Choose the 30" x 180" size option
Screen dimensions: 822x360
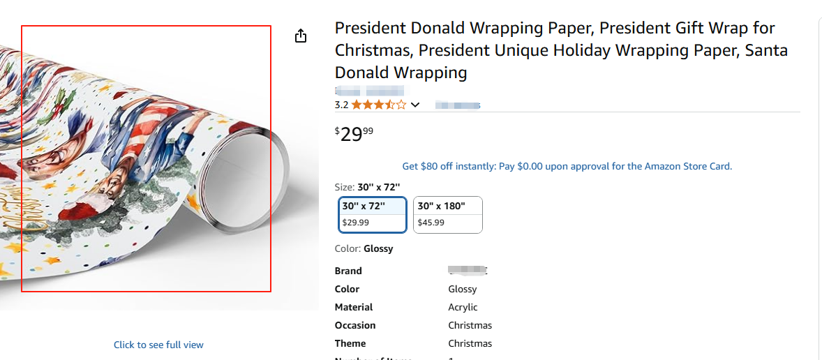tap(447, 214)
